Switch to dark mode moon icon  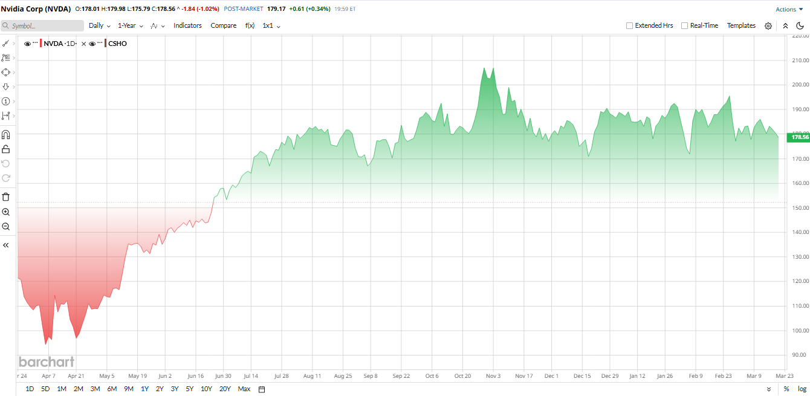pos(800,26)
